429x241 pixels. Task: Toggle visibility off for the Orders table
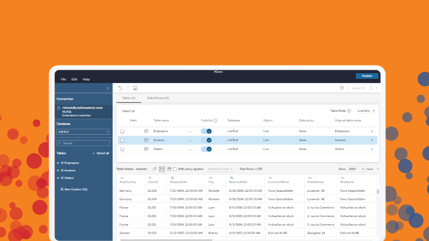pyautogui.click(x=206, y=149)
